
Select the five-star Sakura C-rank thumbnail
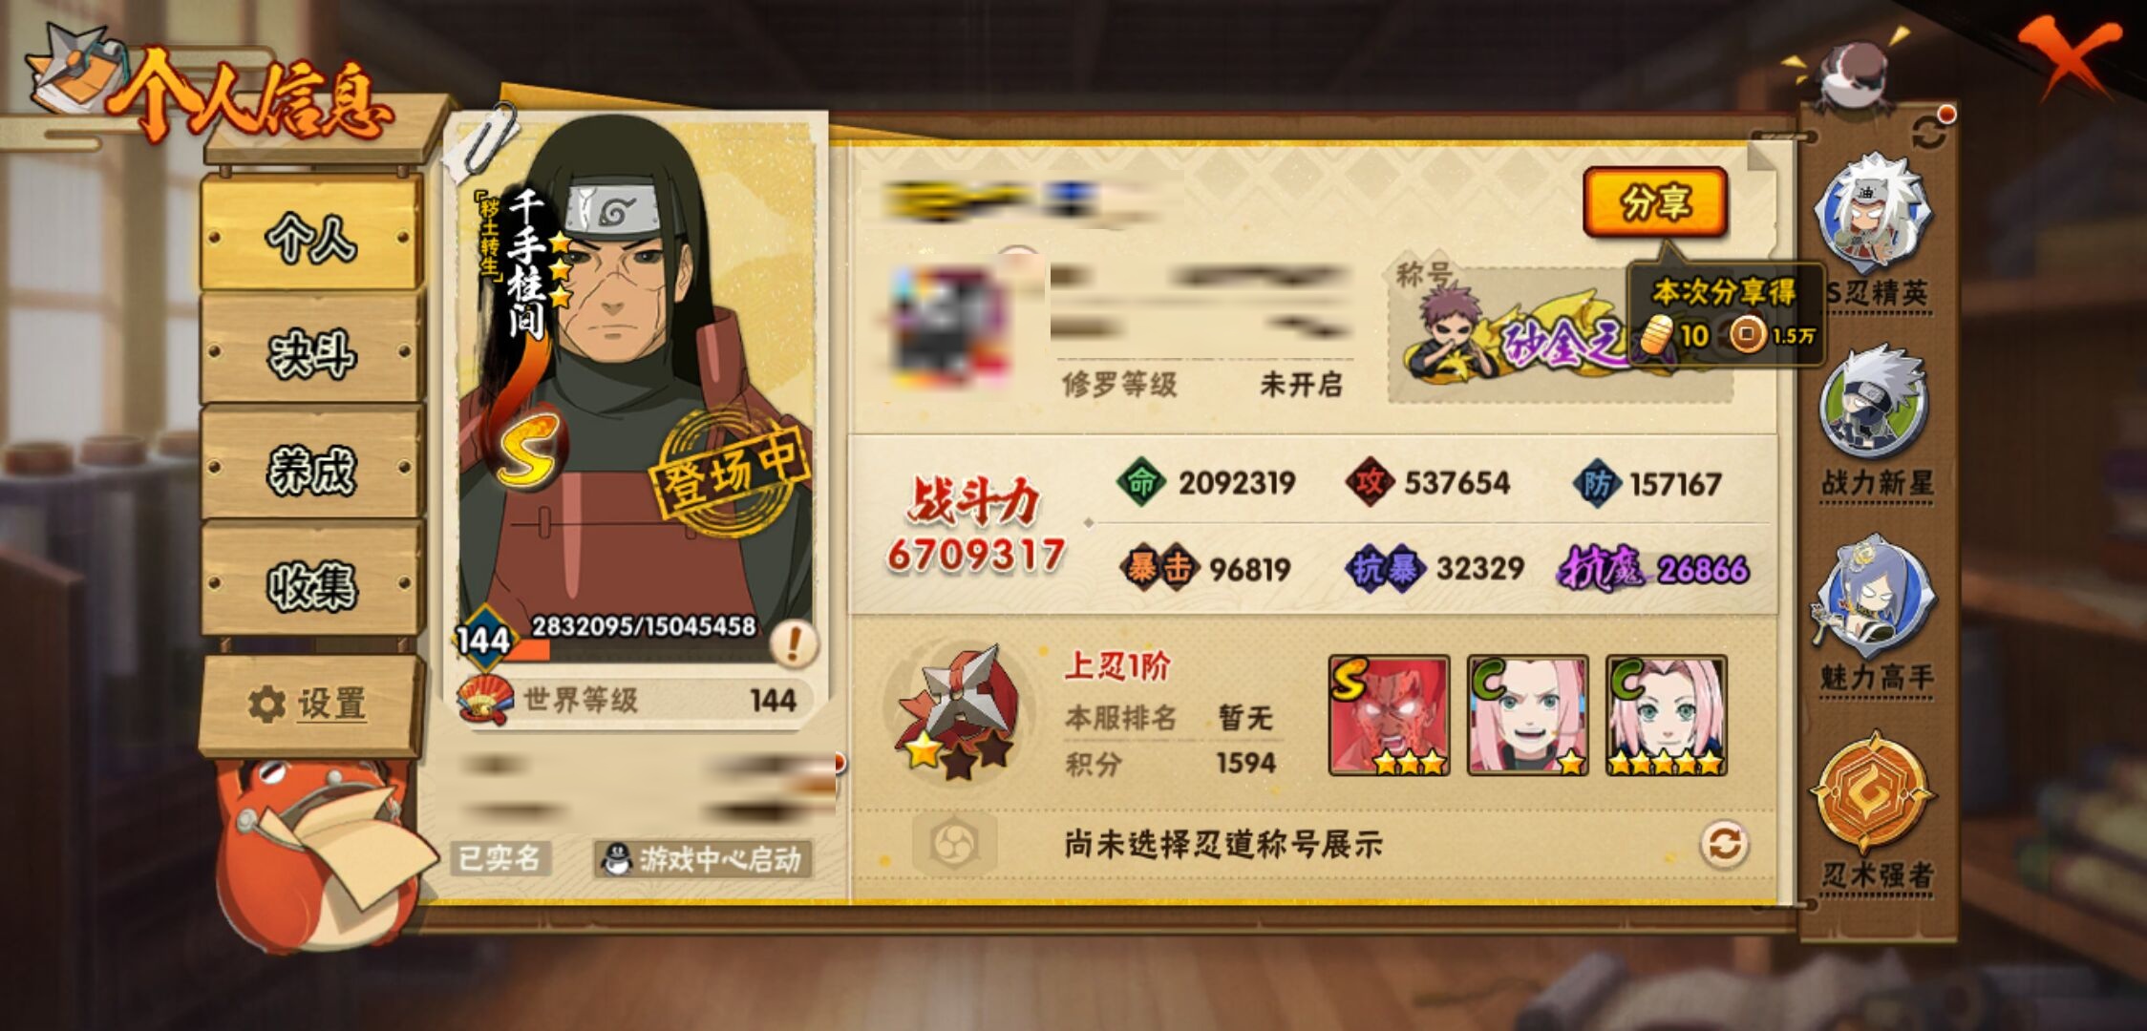coord(1667,715)
